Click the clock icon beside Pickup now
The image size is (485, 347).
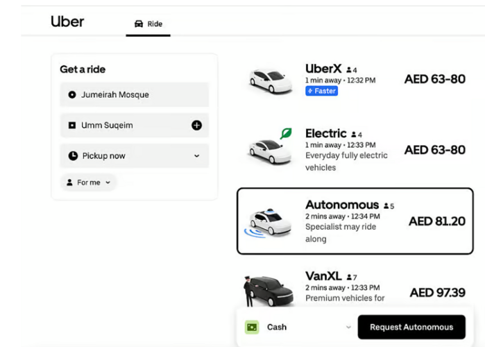(x=73, y=156)
